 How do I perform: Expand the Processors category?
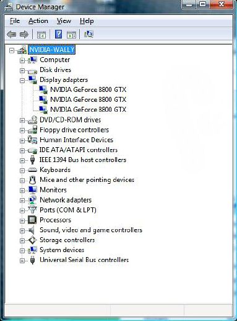point(22,220)
